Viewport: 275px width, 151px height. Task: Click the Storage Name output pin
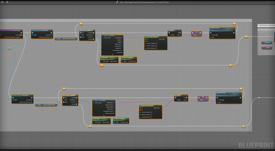[114, 103]
